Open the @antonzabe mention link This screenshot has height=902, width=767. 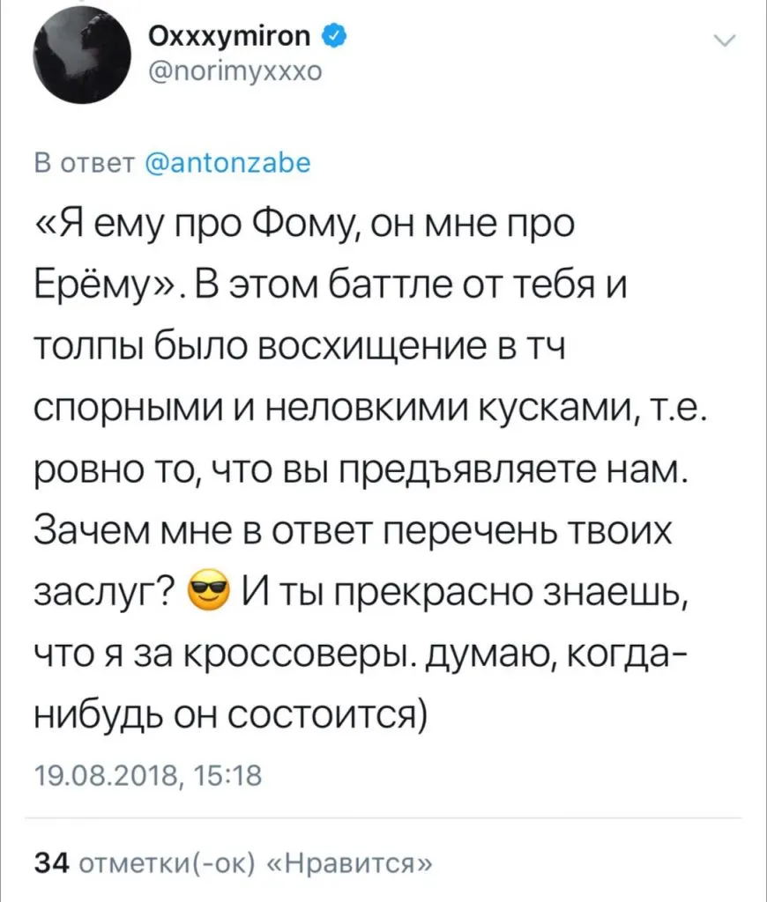[225, 163]
